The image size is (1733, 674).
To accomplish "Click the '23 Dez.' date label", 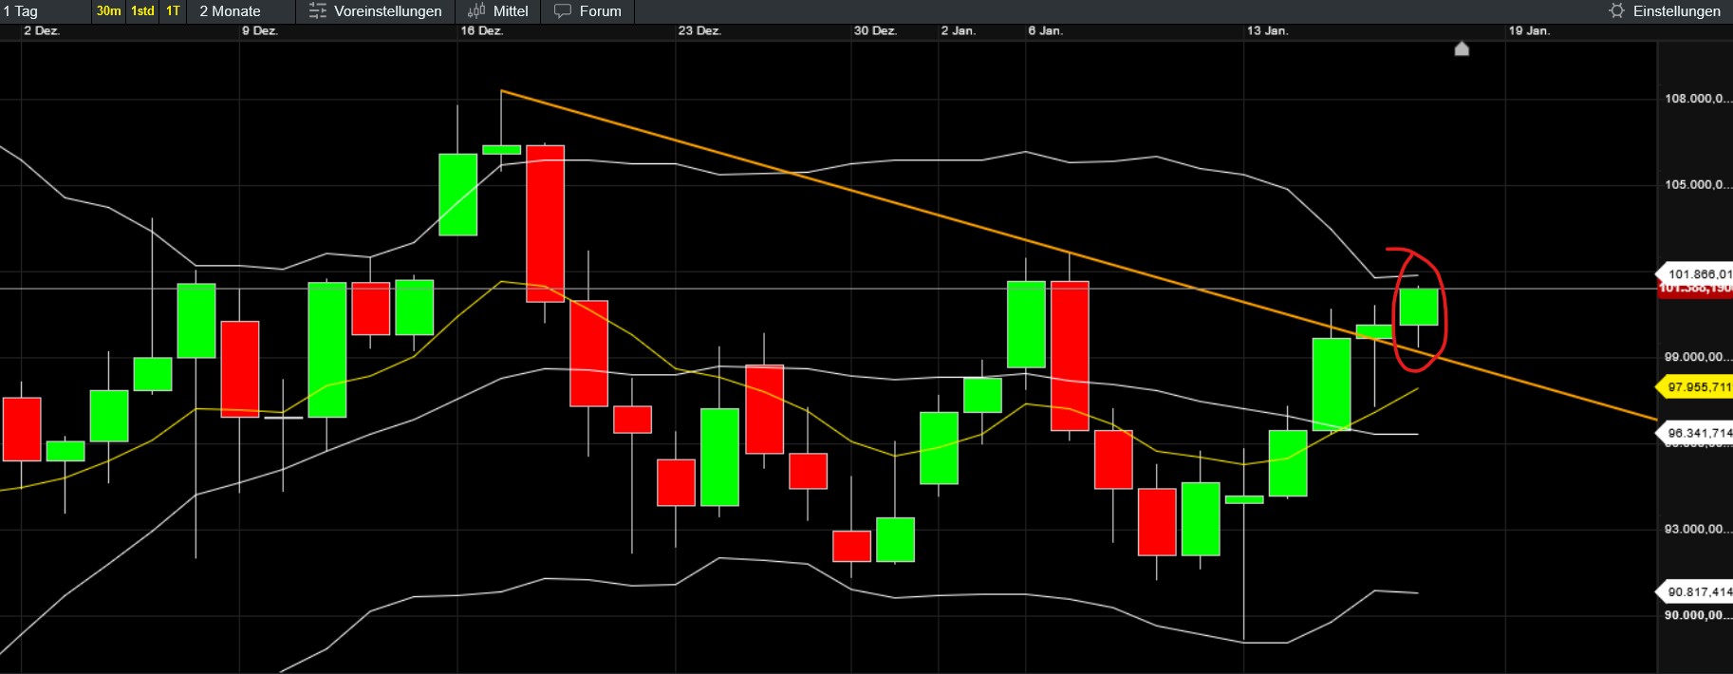I will click(699, 31).
